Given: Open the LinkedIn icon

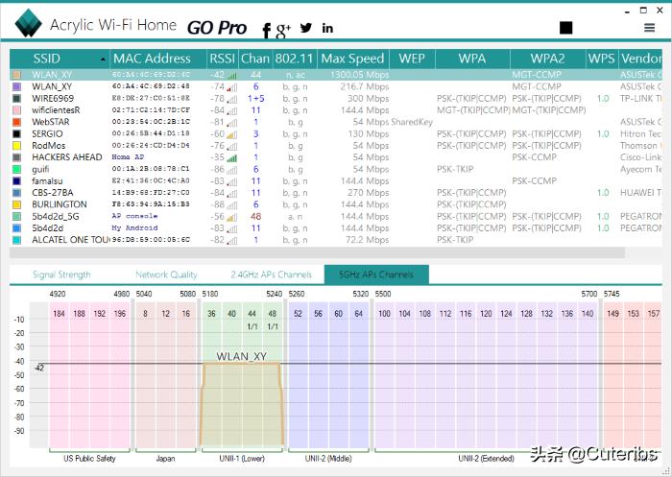Looking at the screenshot, I should pyautogui.click(x=328, y=29).
